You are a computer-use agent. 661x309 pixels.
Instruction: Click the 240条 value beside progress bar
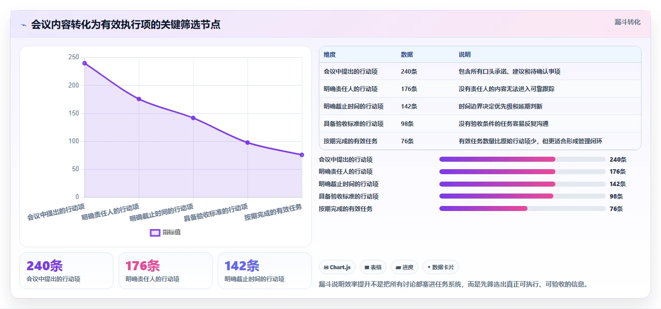[x=618, y=160]
